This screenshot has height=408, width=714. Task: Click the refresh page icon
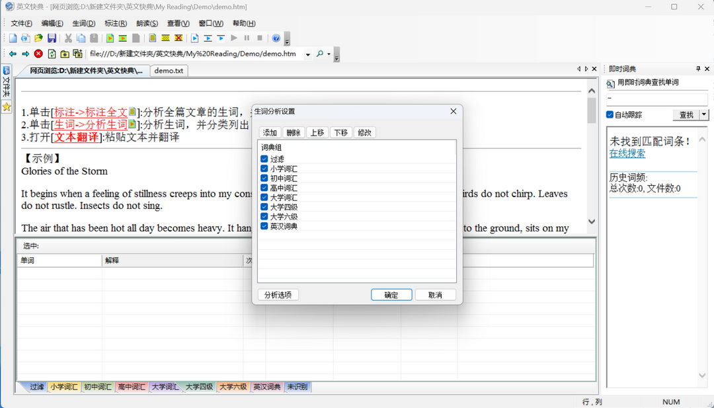click(52, 54)
